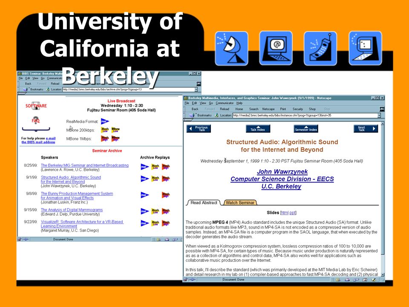The height and width of the screenshot is (307, 409).
Task: Play the real replay for 9/22/99 seminar
Action: pyautogui.click(x=145, y=223)
